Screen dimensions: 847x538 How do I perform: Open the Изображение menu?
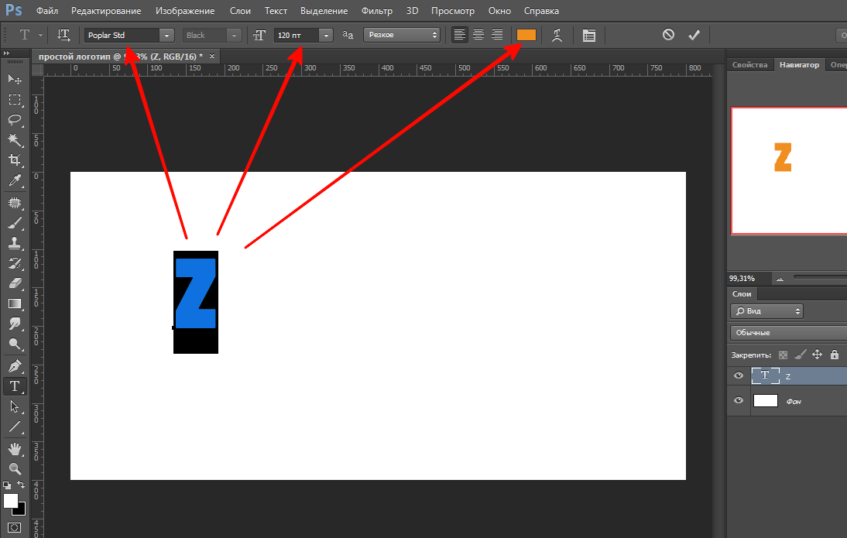click(185, 11)
